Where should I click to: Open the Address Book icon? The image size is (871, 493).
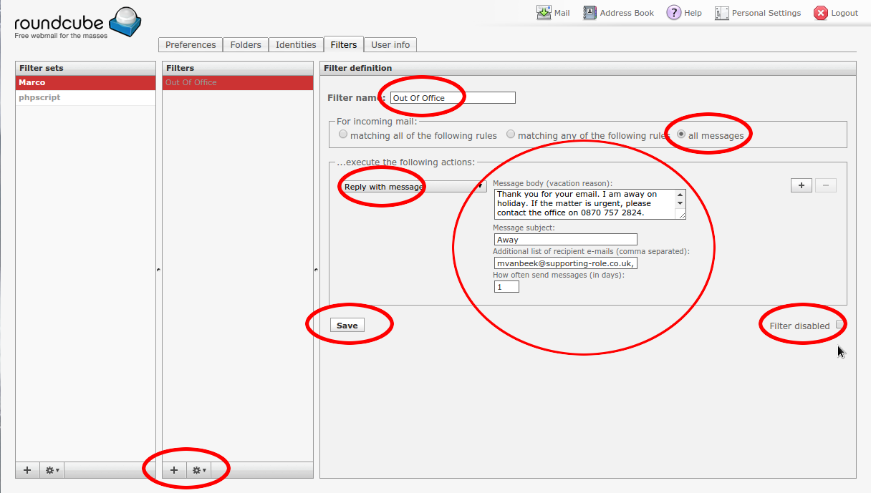pyautogui.click(x=590, y=13)
